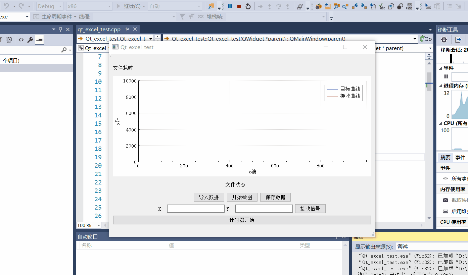Click the copy pages icon in Solution Explorer toolbar
The height and width of the screenshot is (275, 468).
point(9,40)
